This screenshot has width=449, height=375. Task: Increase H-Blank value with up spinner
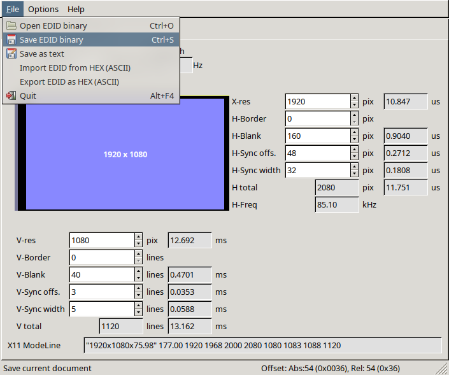tap(355, 132)
